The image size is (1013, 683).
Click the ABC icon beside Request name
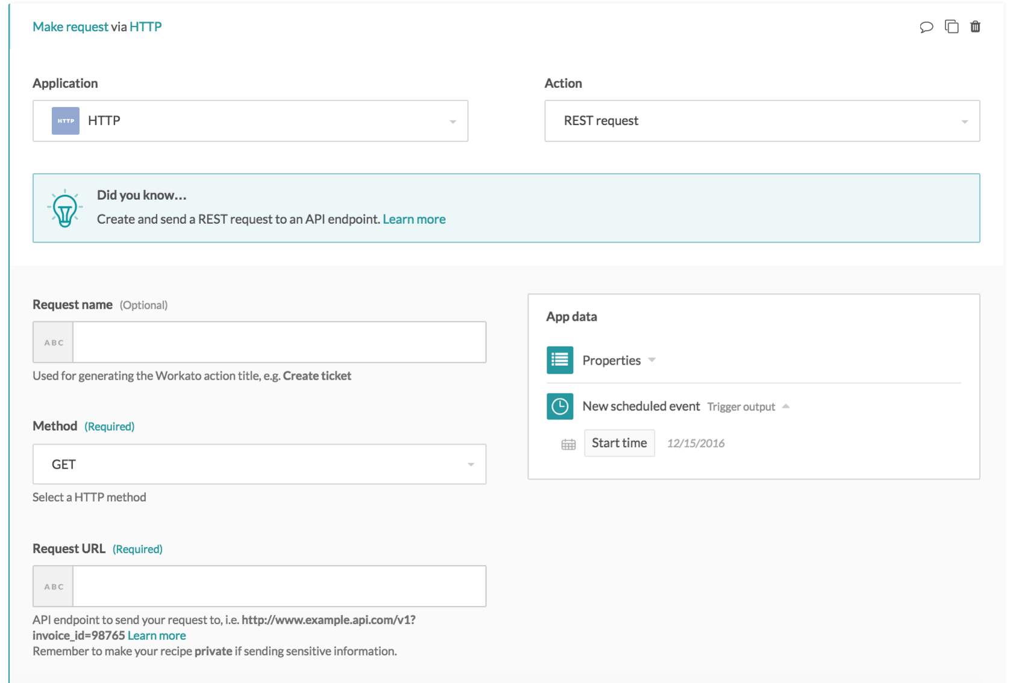tap(53, 341)
